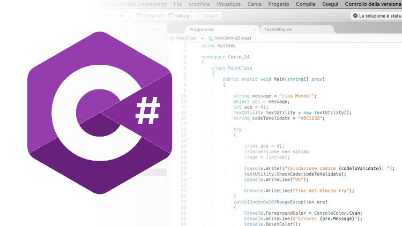Click the public static void Main line
The image size is (402, 226).
273,79
